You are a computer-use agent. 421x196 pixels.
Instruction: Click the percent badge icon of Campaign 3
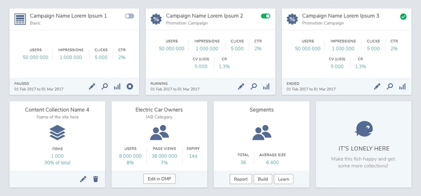pyautogui.click(x=292, y=19)
